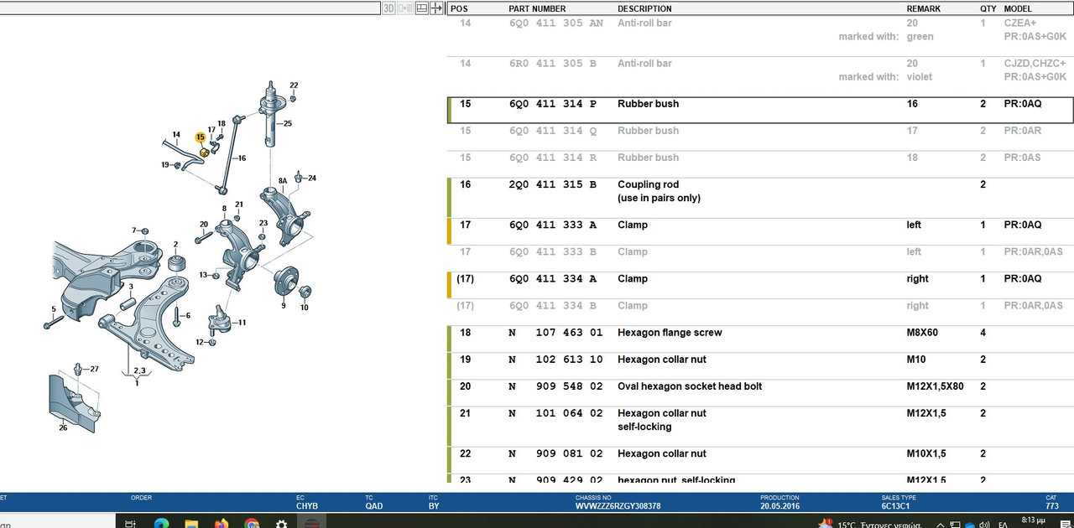Toggle the split panel layout icon

[422, 8]
